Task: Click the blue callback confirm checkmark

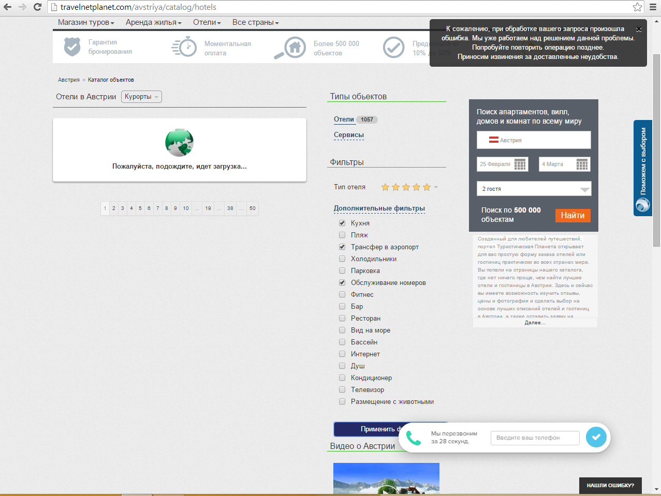Action: click(x=596, y=438)
